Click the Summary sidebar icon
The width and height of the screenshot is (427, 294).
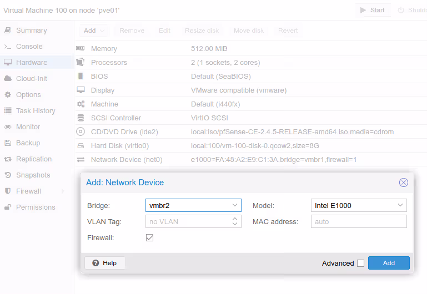point(8,31)
